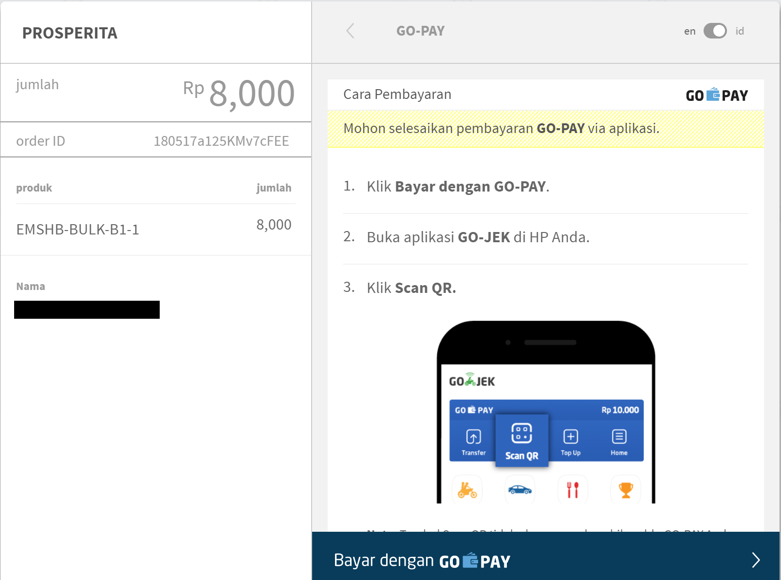The height and width of the screenshot is (580, 781).
Task: Click the yellow 'Mohon selesaikan pembayaran' notice
Action: [x=546, y=129]
